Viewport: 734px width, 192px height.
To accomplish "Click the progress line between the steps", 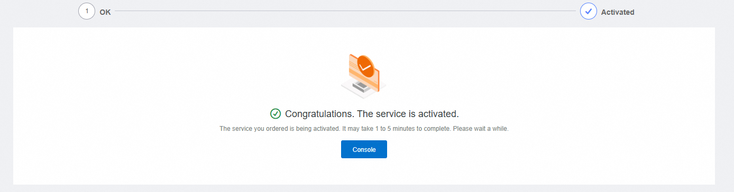I will pos(345,11).
